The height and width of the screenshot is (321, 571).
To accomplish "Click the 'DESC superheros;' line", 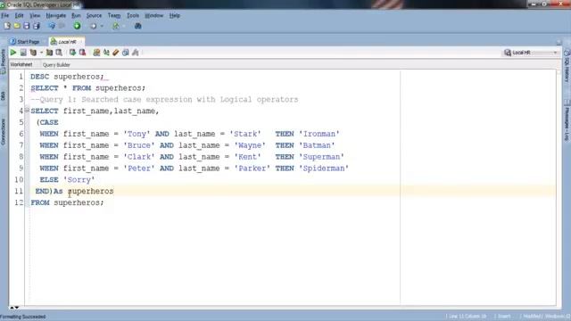I will click(67, 77).
